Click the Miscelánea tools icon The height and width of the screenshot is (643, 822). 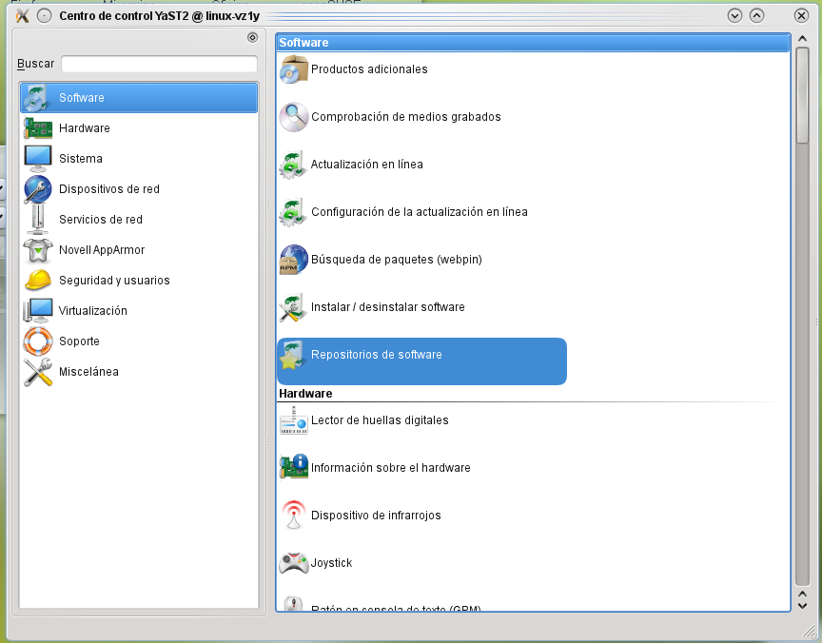coord(38,372)
